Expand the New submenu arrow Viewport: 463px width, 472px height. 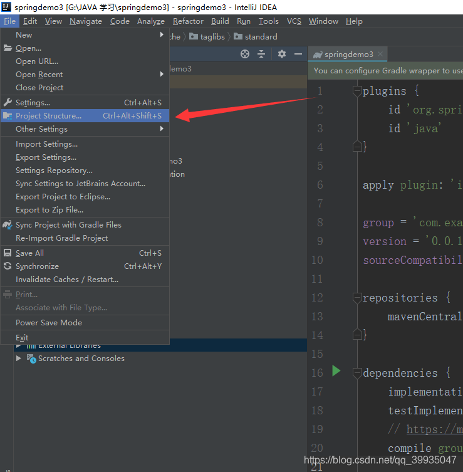162,34
